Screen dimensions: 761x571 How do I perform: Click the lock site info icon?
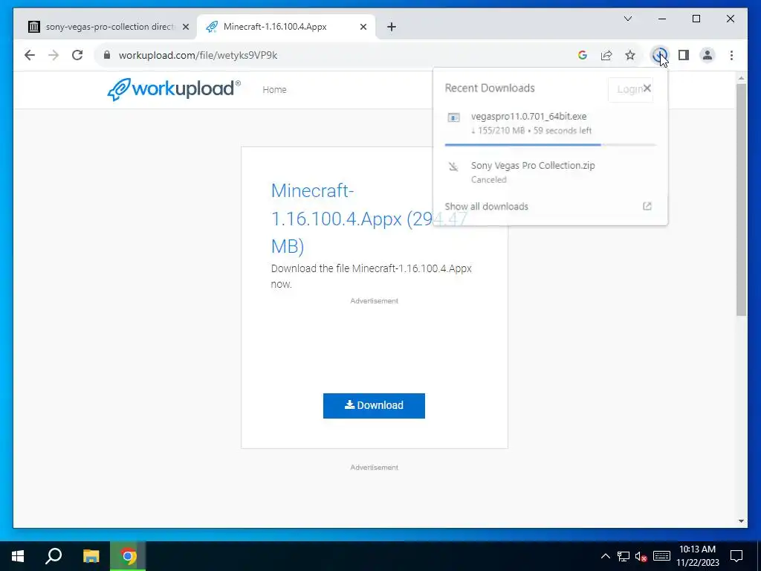107,55
